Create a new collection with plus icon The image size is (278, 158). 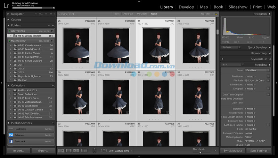click(53, 85)
